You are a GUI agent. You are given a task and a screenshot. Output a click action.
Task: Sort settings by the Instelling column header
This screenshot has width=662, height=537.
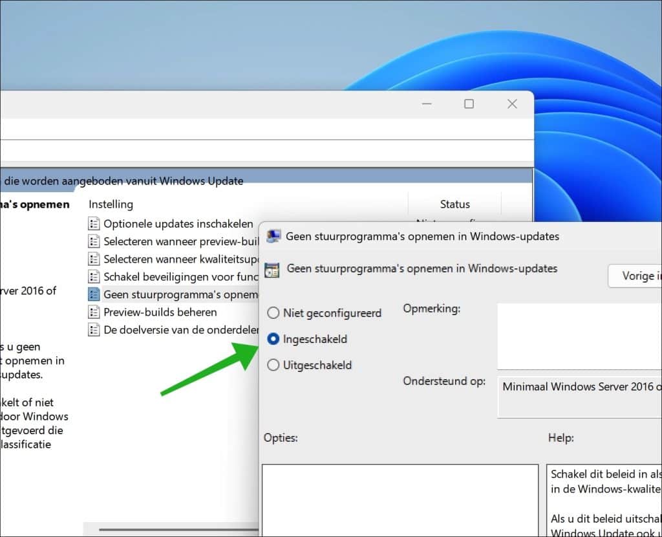point(111,204)
